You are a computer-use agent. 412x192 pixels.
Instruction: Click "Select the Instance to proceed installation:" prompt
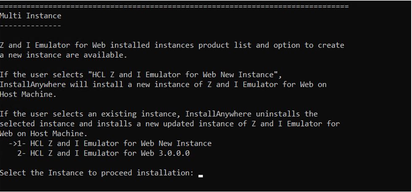(97, 173)
